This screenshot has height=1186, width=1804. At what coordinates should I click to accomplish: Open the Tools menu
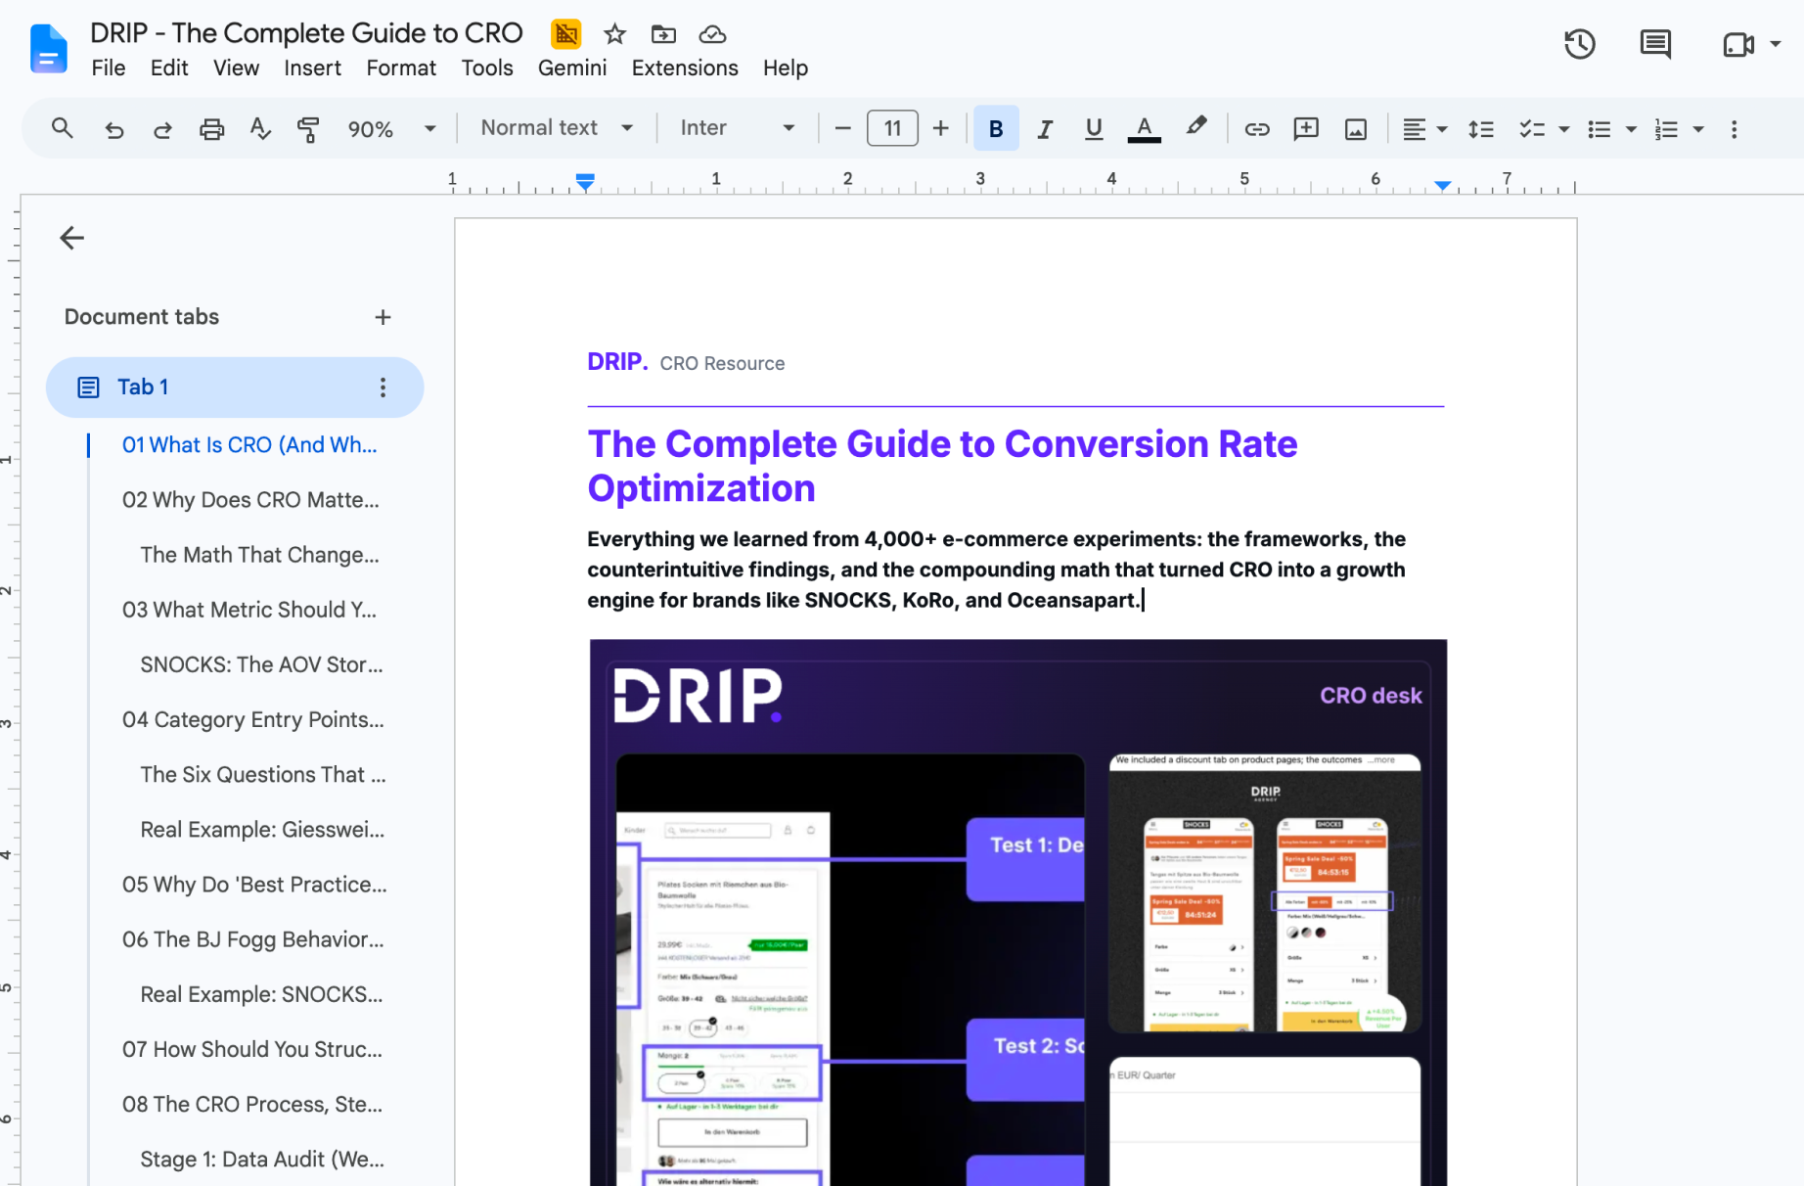487,68
